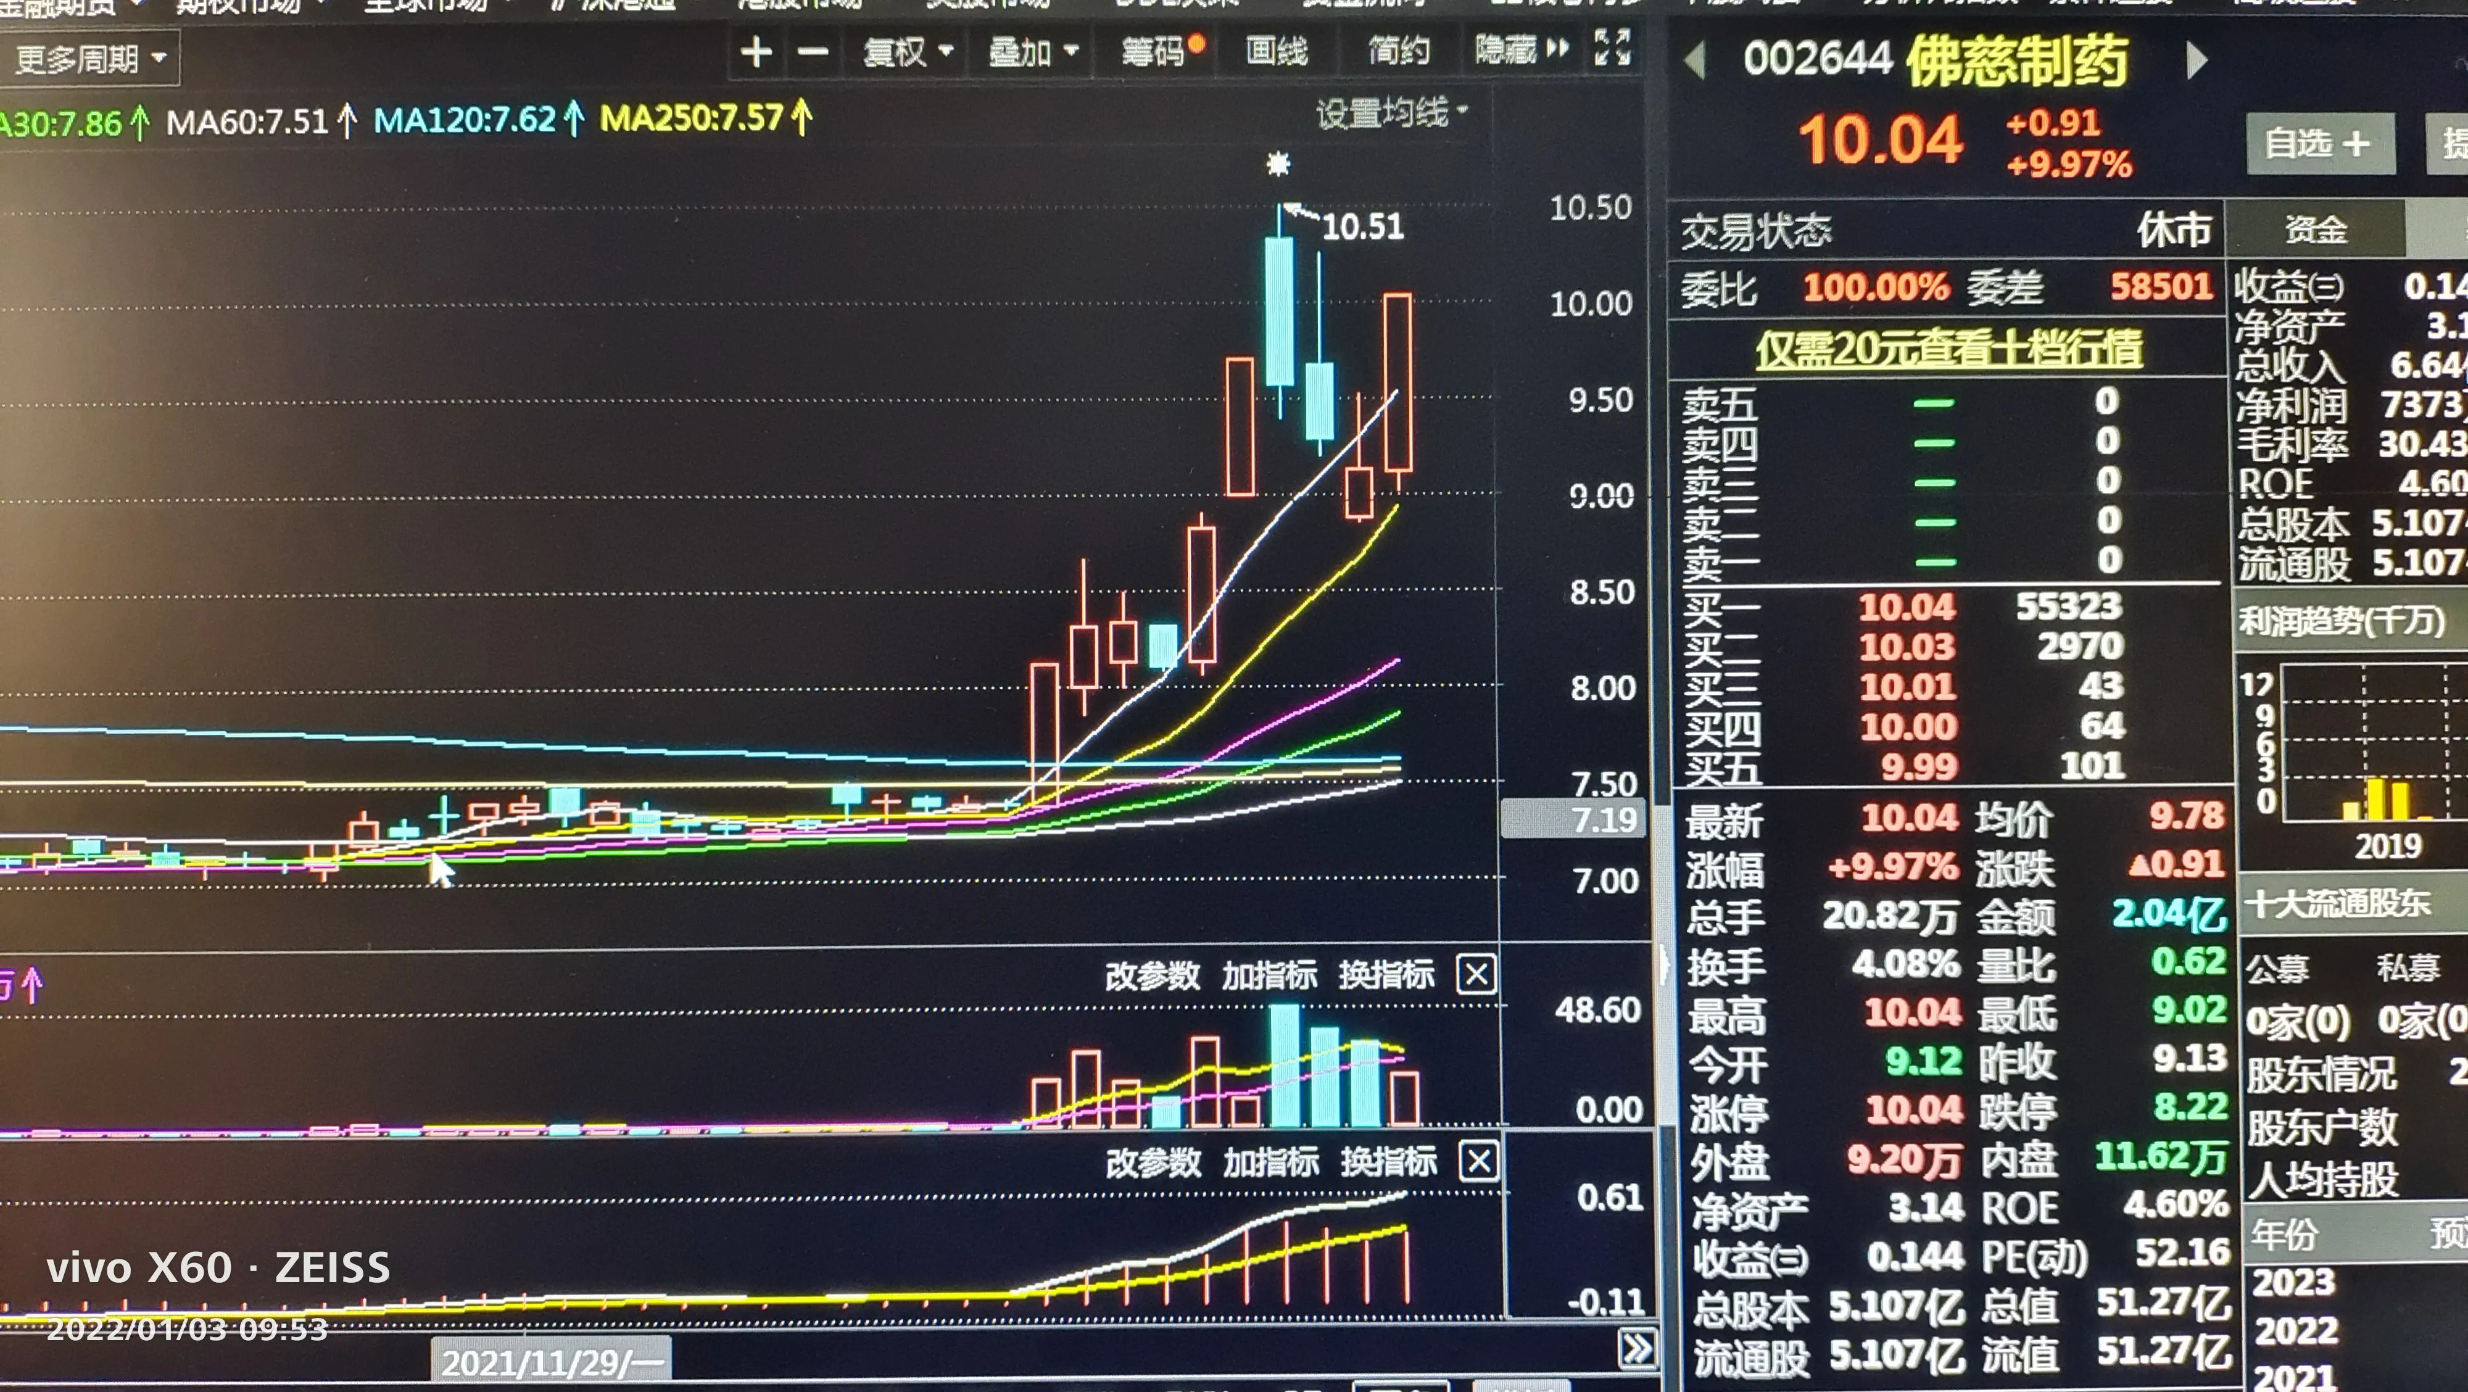Click 加指标 in volume panel
Viewport: 2468px width, 1392px height.
tap(1269, 976)
